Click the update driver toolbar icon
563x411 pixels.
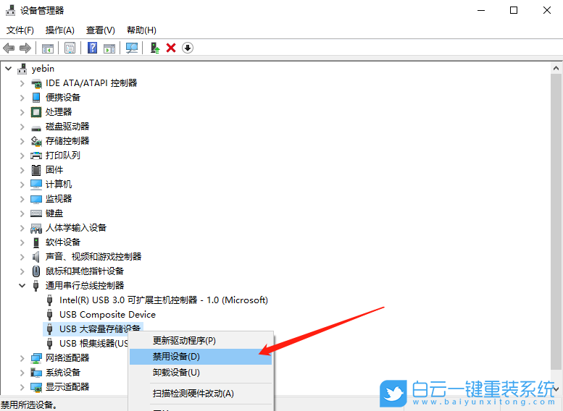155,48
